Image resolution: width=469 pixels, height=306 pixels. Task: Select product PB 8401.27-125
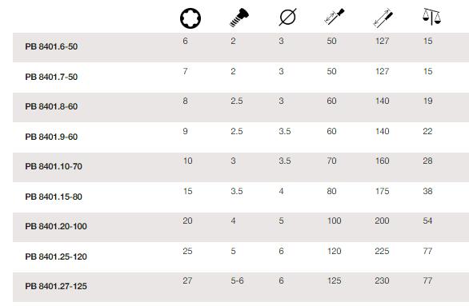point(56,286)
